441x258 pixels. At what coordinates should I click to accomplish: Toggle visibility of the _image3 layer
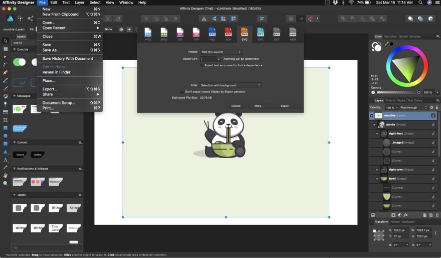[x=433, y=143]
